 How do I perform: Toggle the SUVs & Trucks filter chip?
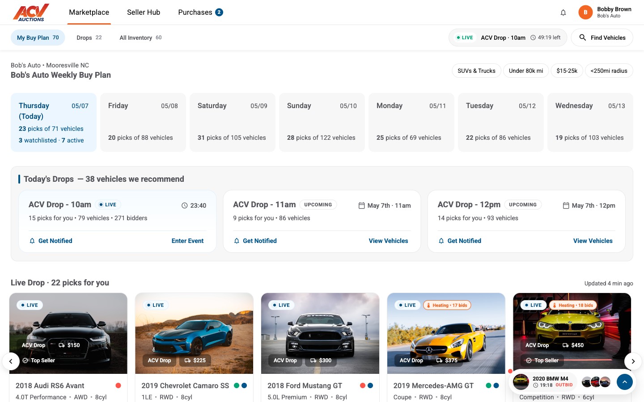click(476, 71)
